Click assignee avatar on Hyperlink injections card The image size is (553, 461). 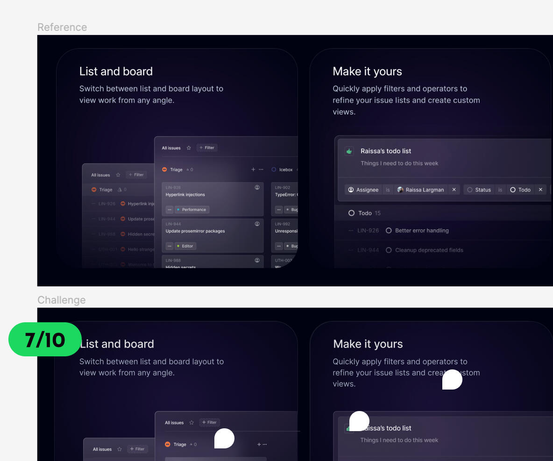click(x=257, y=187)
